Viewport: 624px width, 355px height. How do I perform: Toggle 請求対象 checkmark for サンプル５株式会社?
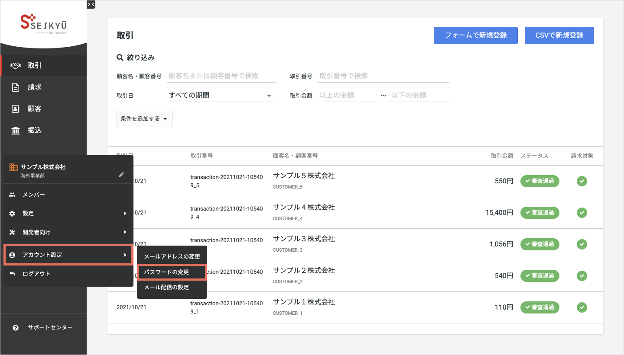pyautogui.click(x=582, y=181)
